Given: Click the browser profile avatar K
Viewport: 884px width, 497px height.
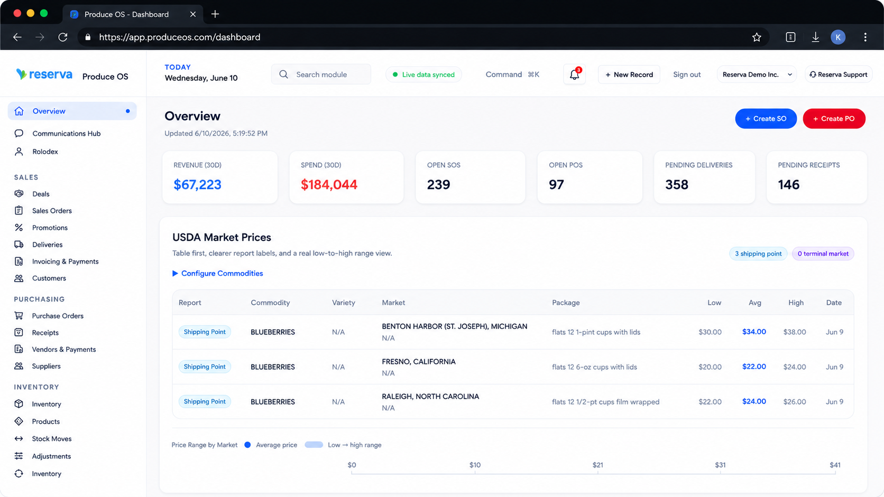Looking at the screenshot, I should pyautogui.click(x=838, y=37).
